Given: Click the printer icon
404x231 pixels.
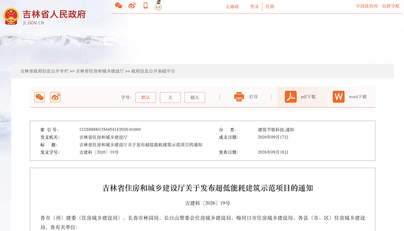Looking at the screenshot, I should coord(239,97).
